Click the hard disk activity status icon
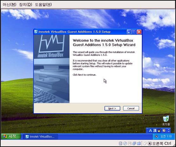176x147 pixels. [120, 143]
